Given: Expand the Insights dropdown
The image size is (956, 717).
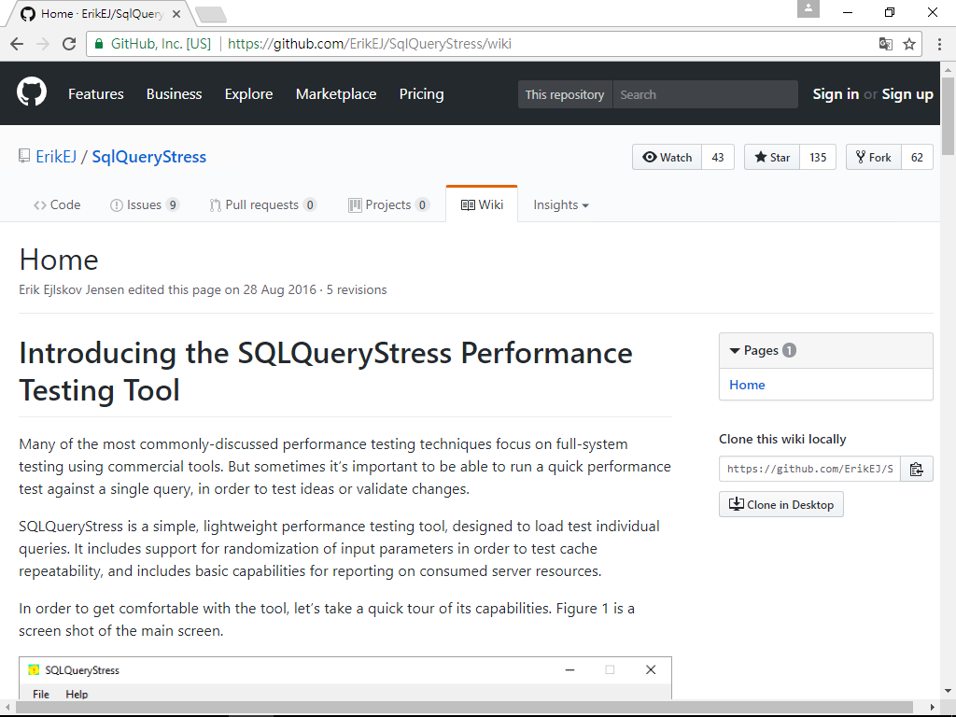Looking at the screenshot, I should coord(560,204).
